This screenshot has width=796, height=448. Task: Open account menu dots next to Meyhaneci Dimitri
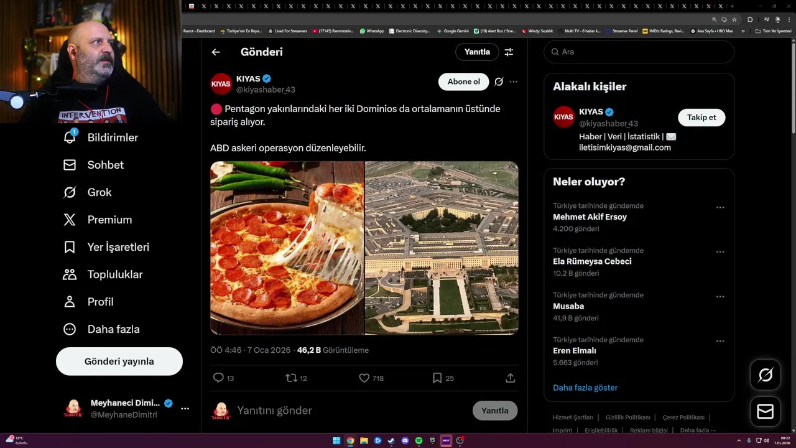click(x=185, y=409)
